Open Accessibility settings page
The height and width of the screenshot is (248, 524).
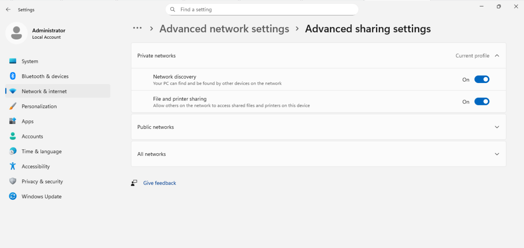click(x=58, y=166)
